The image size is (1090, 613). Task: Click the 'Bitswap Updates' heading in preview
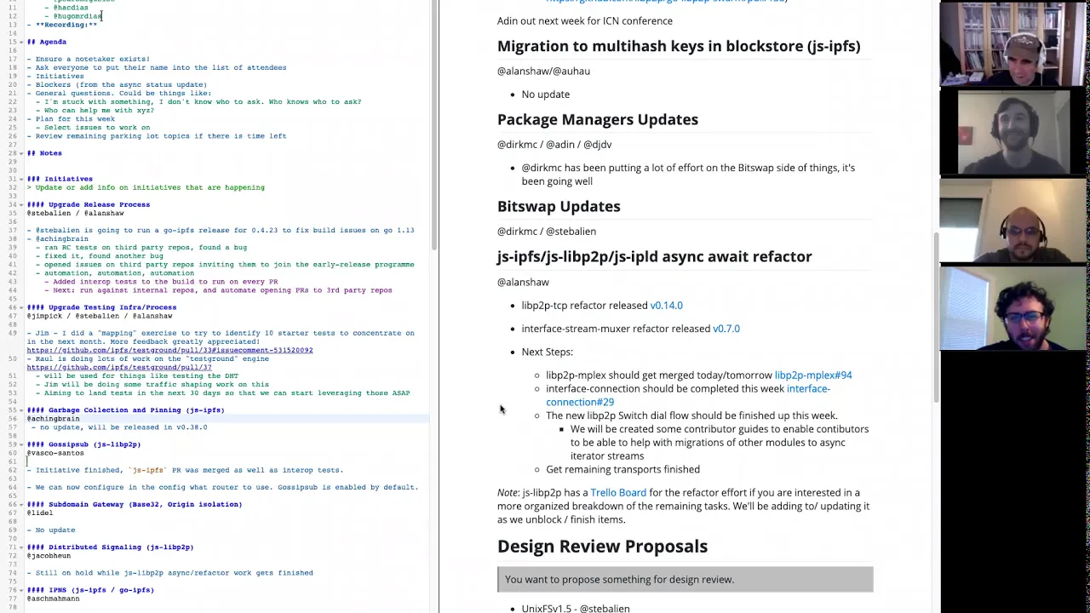tap(559, 206)
